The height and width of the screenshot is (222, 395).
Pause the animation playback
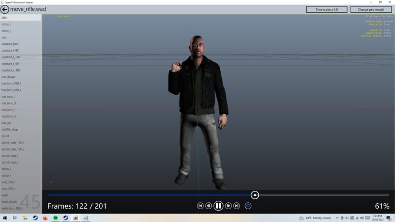(218, 206)
